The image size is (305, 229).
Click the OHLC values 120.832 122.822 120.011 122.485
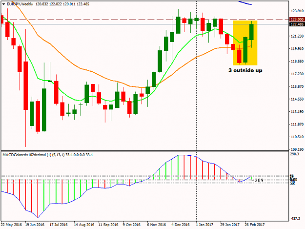point(62,4)
